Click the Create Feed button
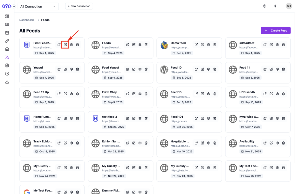The image size is (295, 194). click(276, 31)
